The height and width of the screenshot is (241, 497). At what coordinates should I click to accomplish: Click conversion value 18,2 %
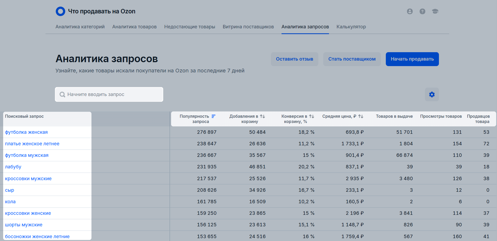pos(306,132)
